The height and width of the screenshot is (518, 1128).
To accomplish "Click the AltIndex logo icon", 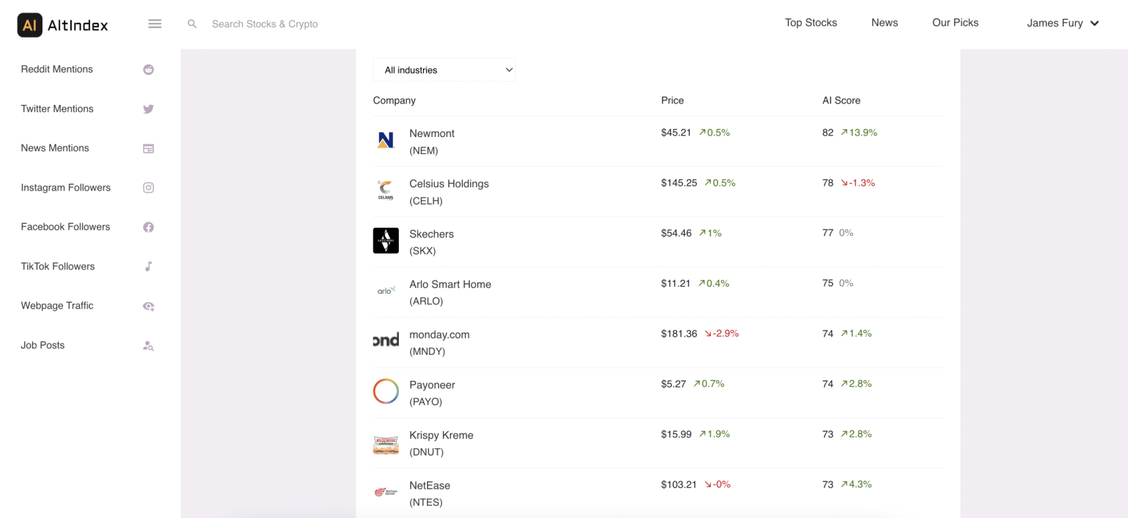I will tap(30, 25).
